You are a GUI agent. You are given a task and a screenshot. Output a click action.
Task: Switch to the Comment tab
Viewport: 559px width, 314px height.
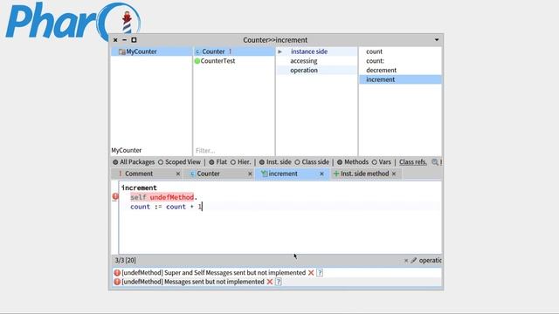[x=147, y=174]
